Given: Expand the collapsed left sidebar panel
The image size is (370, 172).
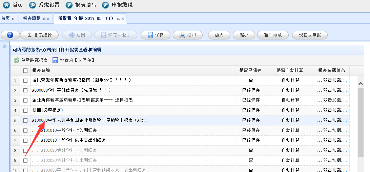Looking at the screenshot, I should tap(4, 46).
